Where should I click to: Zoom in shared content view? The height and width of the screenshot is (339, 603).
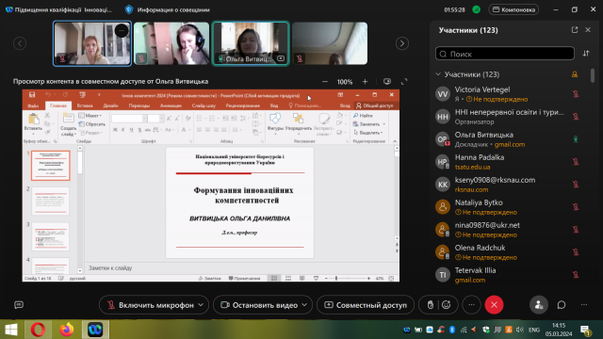click(x=365, y=82)
